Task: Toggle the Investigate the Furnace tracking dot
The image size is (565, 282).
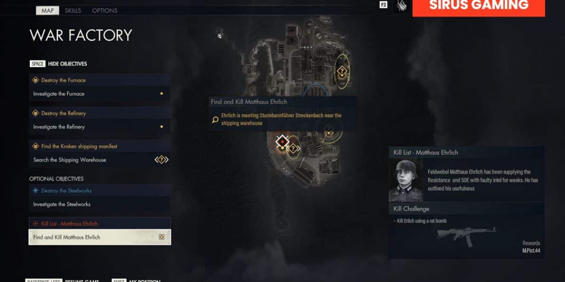Action: click(x=161, y=94)
